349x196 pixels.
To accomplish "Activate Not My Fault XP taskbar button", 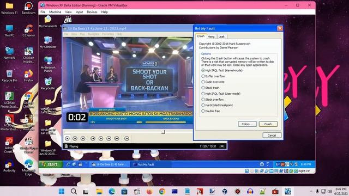I will coord(152,164).
